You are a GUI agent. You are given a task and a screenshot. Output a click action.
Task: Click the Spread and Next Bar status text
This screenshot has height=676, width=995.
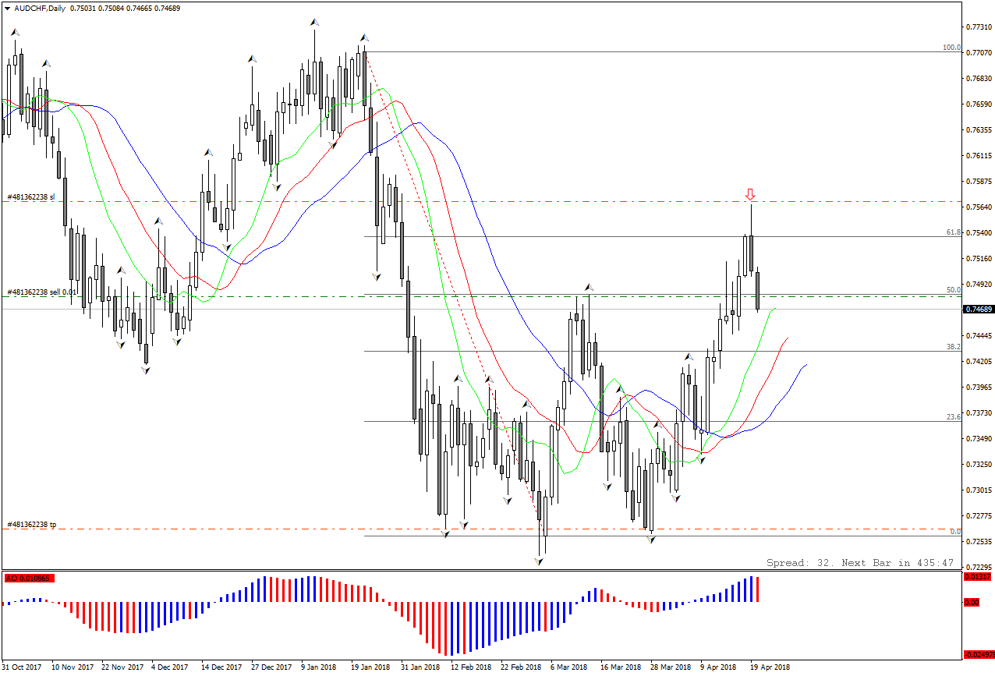pos(860,562)
